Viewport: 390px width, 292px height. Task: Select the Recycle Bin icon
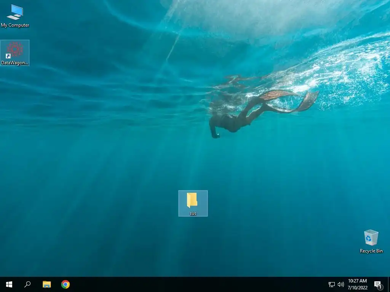(x=371, y=241)
